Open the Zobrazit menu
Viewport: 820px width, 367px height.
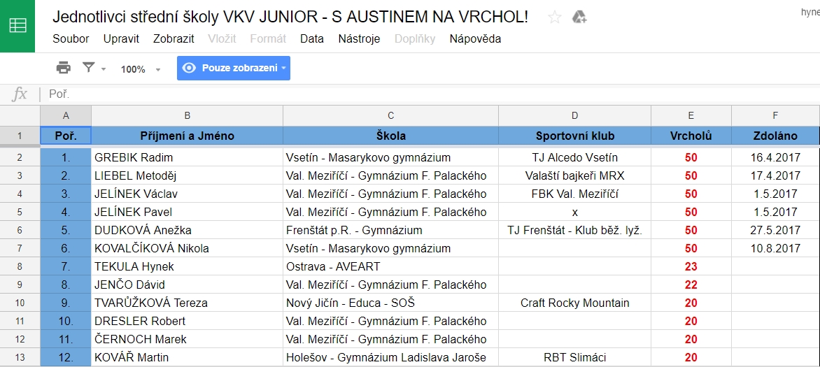[174, 38]
